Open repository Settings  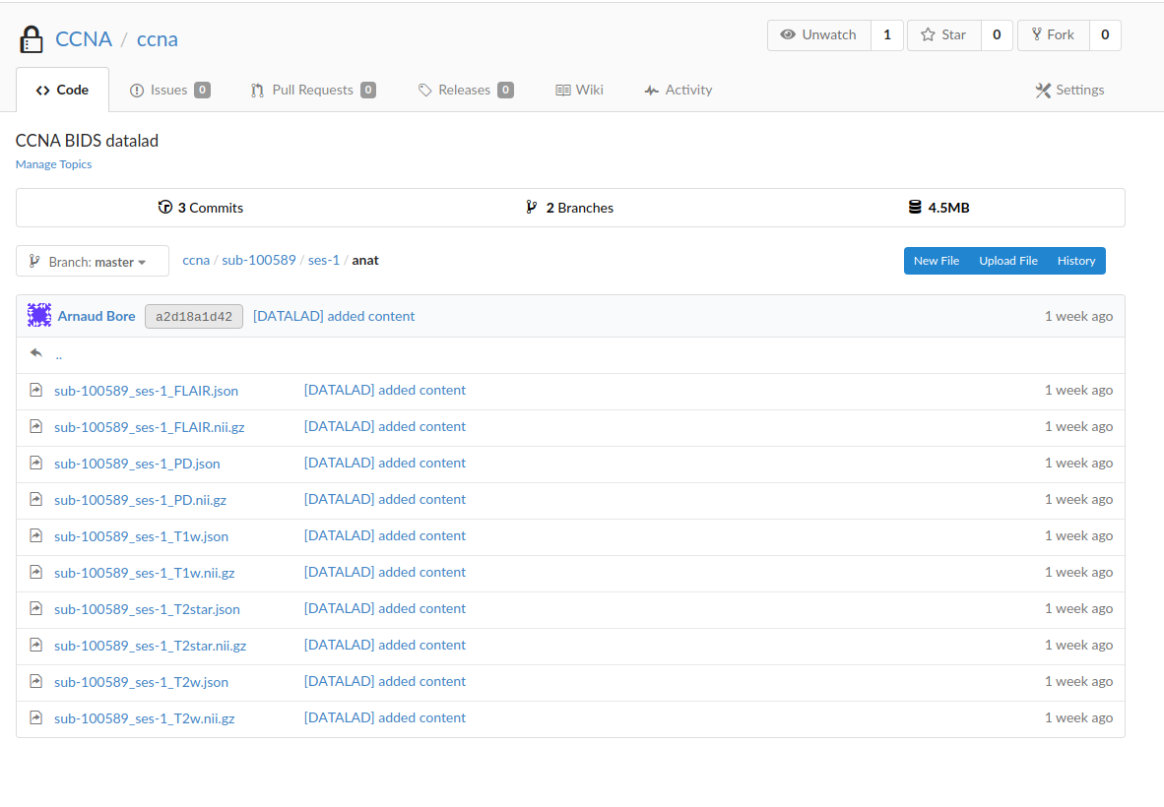pos(1069,90)
